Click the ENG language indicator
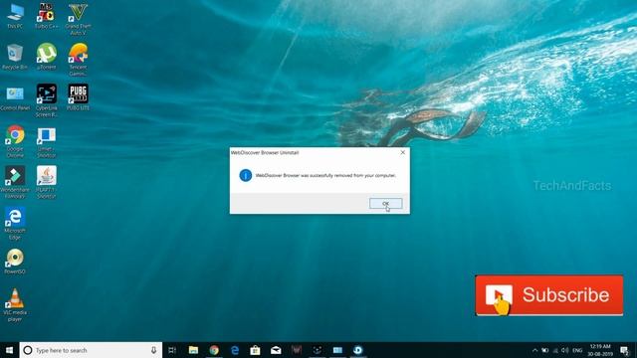Viewport: 637px width, 358px height. (577, 350)
